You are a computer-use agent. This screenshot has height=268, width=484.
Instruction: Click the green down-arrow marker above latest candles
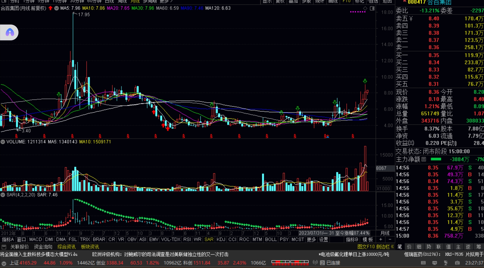tap(365, 81)
